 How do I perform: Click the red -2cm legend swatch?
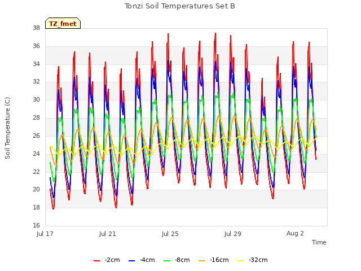(96, 261)
